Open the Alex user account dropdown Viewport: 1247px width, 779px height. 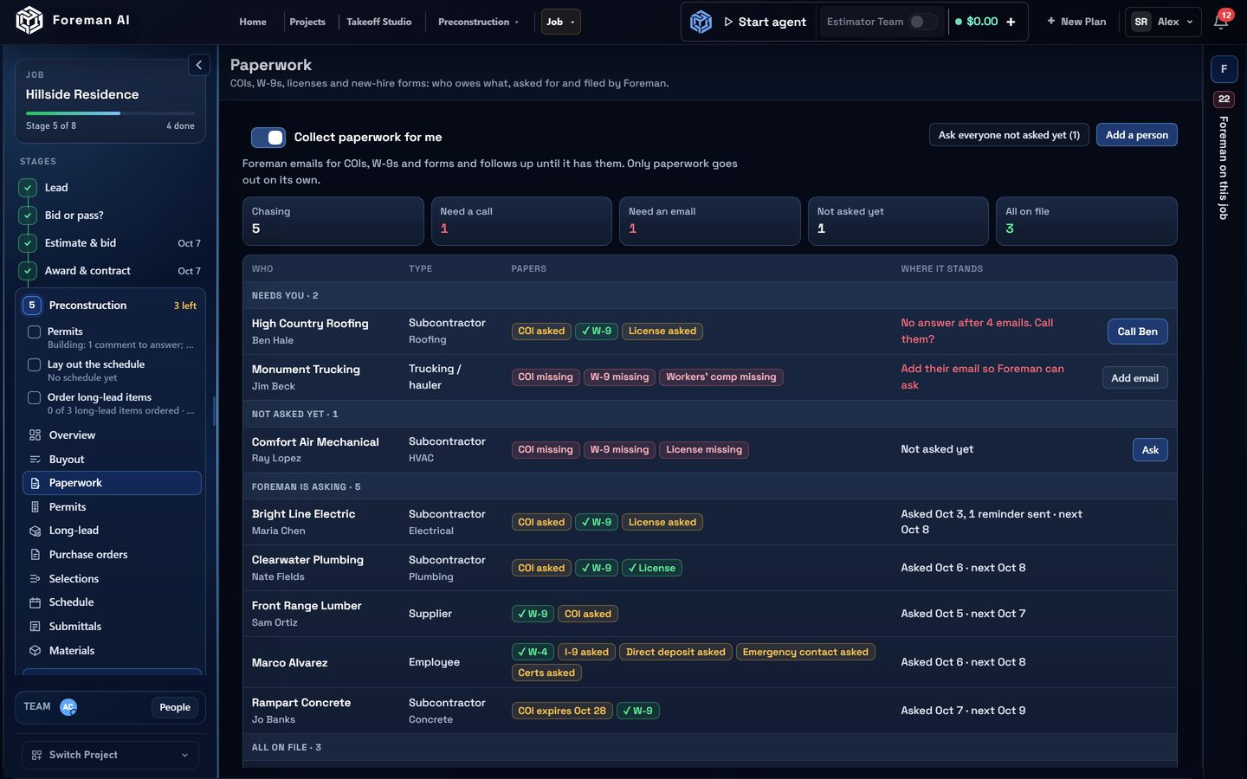click(x=1163, y=22)
